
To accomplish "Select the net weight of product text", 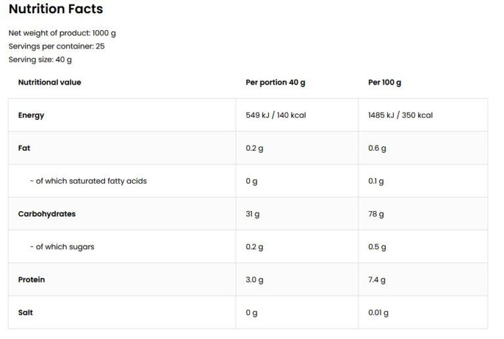I will (x=62, y=33).
